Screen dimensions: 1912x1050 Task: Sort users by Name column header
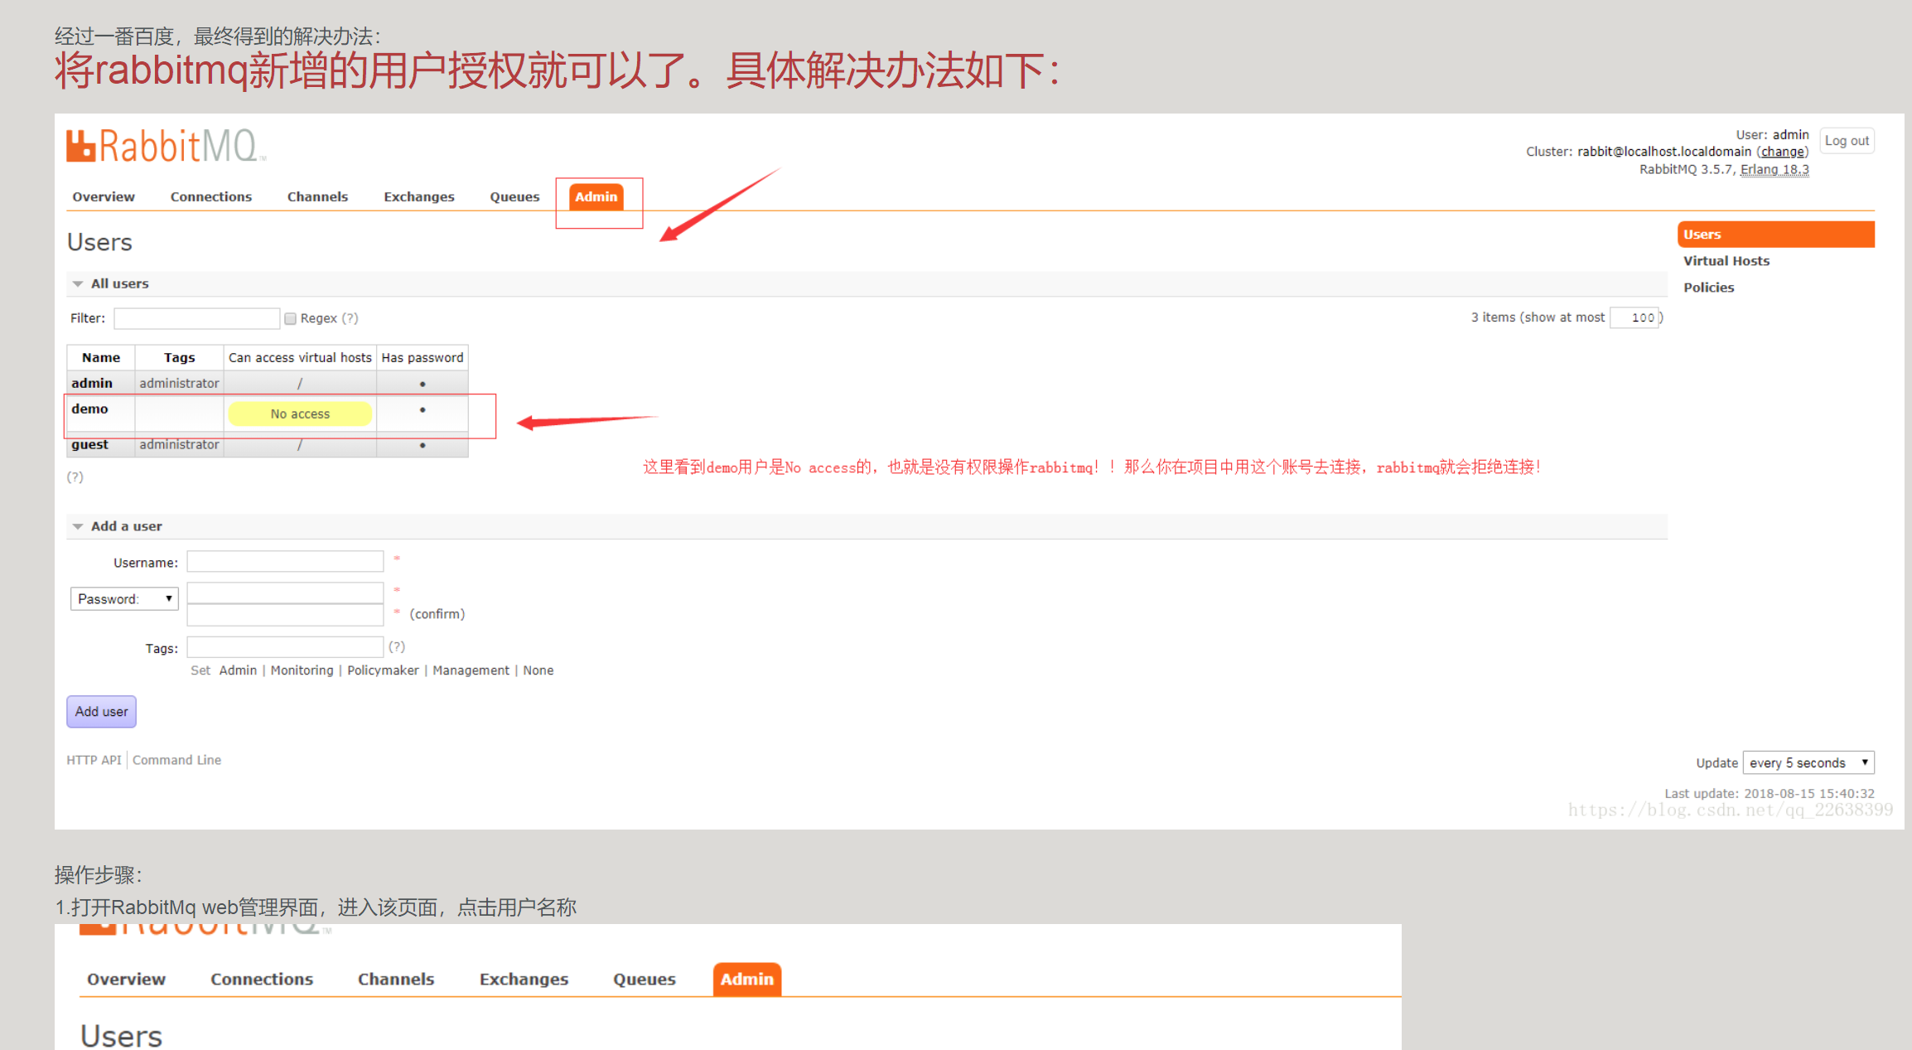(101, 357)
